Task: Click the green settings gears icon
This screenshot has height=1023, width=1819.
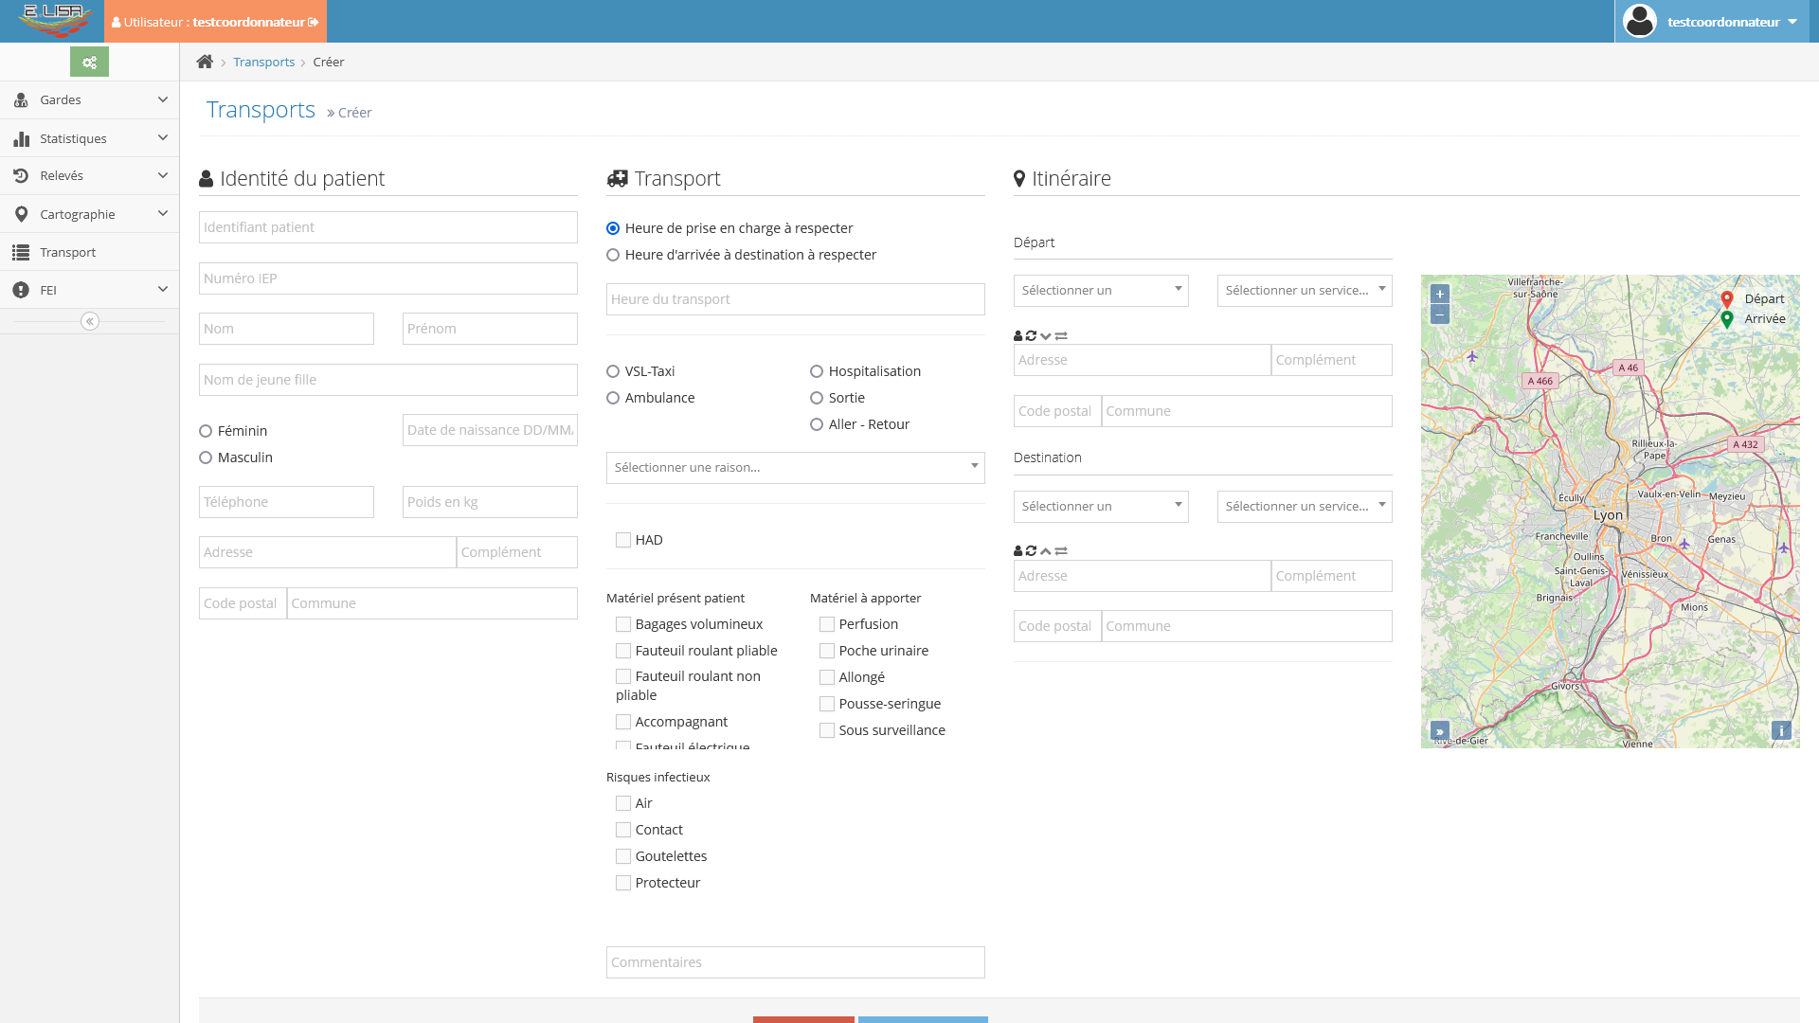Action: point(89,63)
